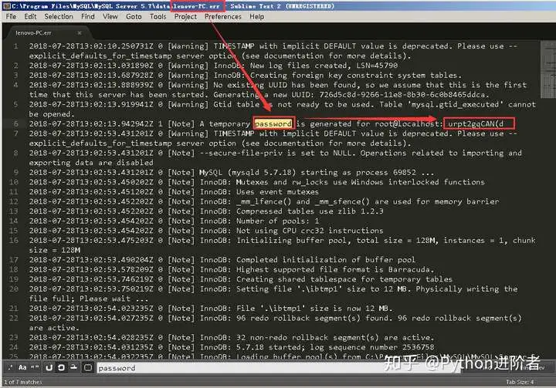Click text 'exporting data are disabled'
This screenshot has height=388, width=556.
pyautogui.click(x=91, y=163)
